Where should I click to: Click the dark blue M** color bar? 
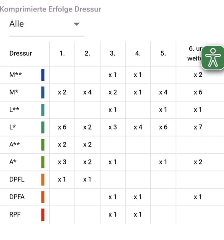pos(43,75)
